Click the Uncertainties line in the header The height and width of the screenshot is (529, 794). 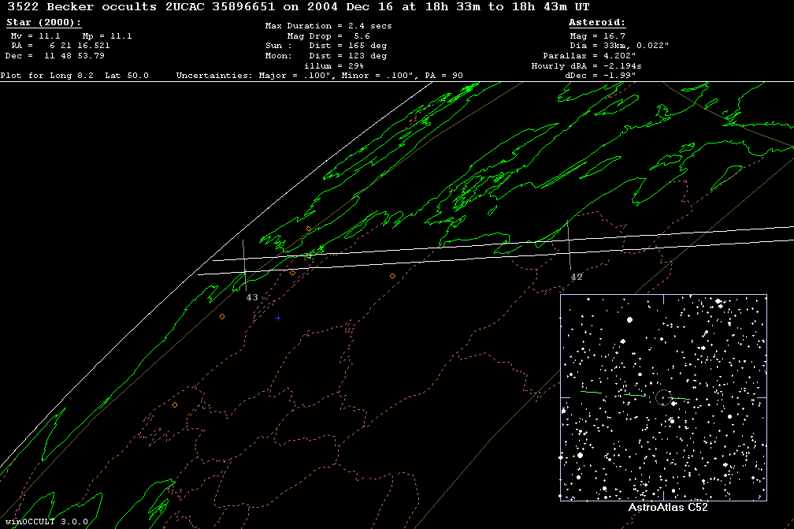[x=319, y=76]
